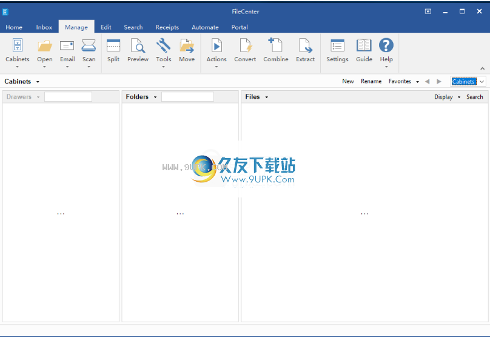The image size is (490, 338).
Task: Navigate forward with the right arrow
Action: (439, 81)
